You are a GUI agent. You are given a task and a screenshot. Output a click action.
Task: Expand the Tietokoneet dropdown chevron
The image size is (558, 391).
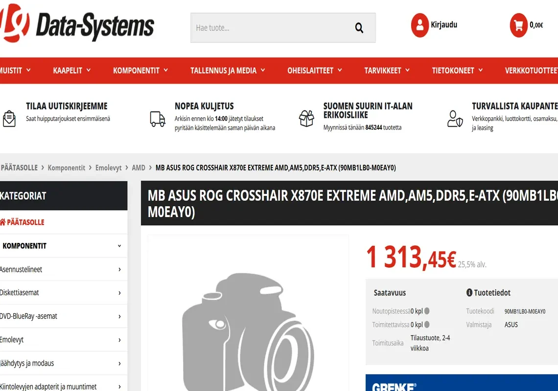(x=481, y=70)
